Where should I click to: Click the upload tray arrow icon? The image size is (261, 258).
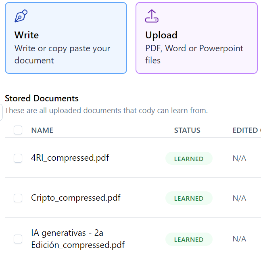pos(152,16)
